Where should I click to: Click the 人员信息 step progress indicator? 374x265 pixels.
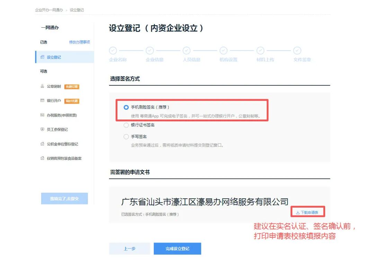[x=187, y=51]
